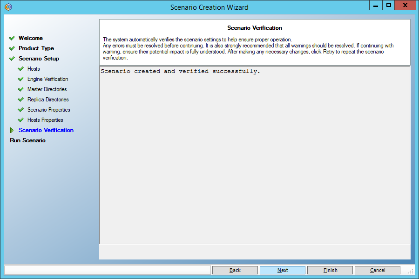Click the status bar field at bottom left

[x=108, y=270]
